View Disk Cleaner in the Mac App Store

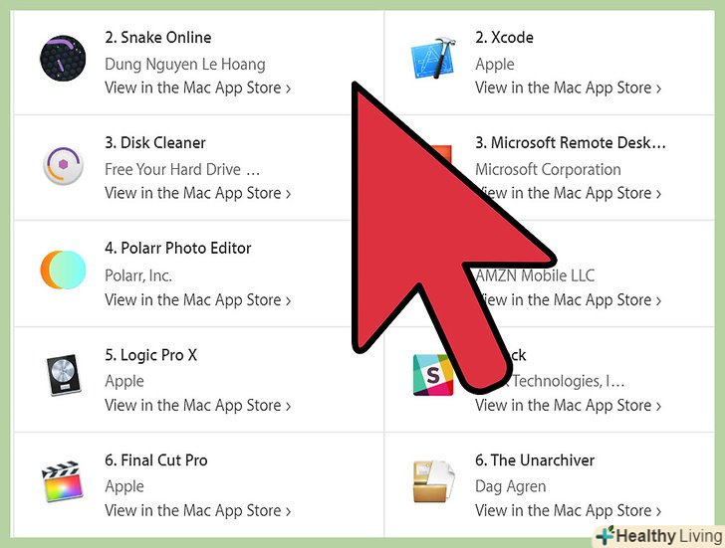point(198,193)
